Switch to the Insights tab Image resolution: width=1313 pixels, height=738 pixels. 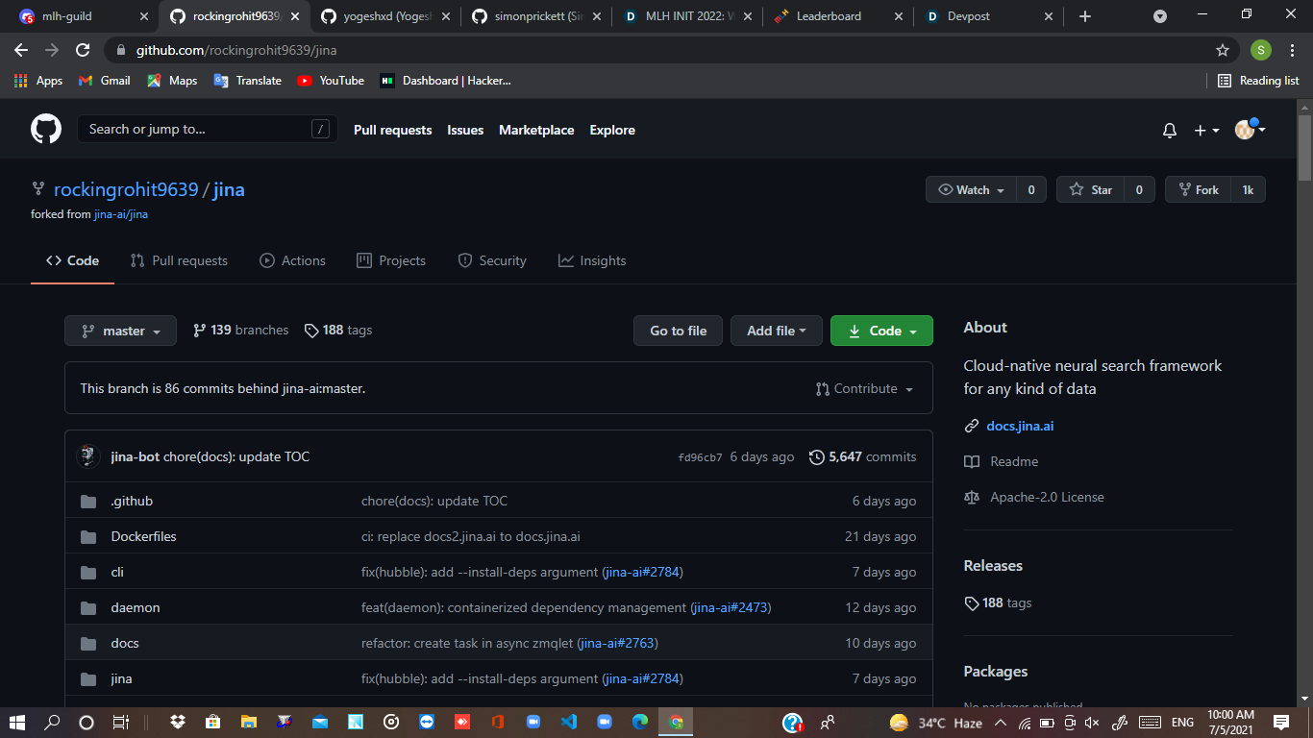[592, 260]
